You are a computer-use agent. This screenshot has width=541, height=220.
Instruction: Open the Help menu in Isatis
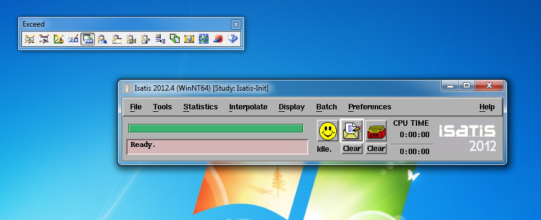[x=487, y=107]
